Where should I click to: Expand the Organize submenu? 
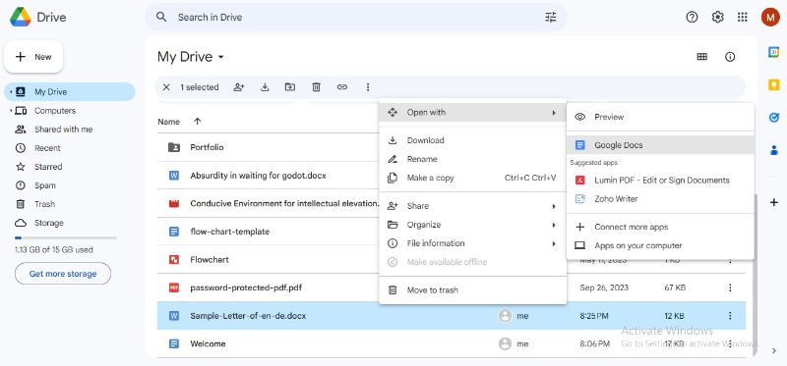[x=472, y=225]
